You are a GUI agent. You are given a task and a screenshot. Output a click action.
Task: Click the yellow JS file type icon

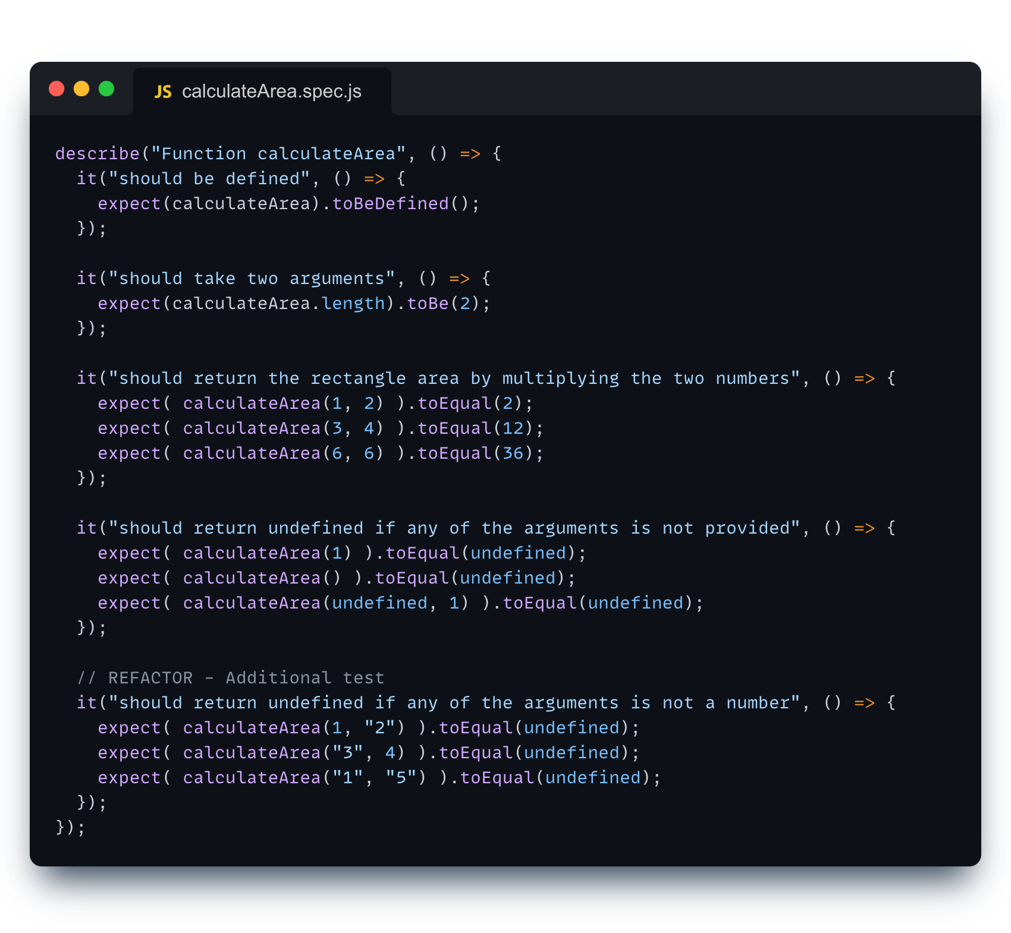(163, 91)
